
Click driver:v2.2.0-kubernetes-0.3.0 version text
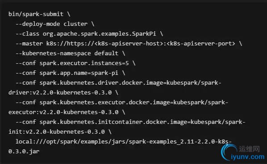tap(60, 93)
